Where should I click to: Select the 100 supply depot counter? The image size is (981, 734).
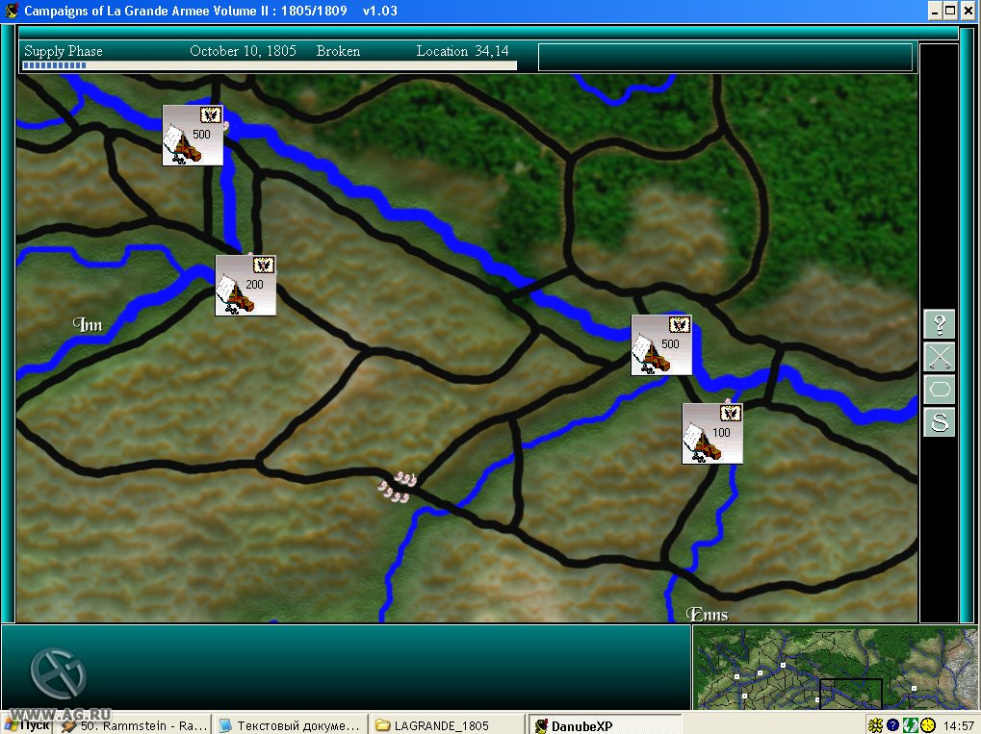click(x=712, y=433)
